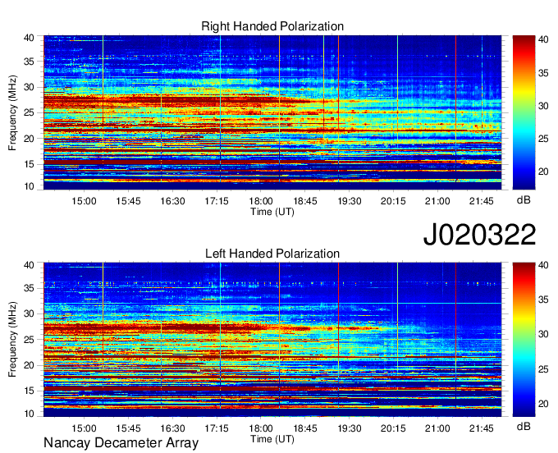Click the 15:00 time tick under the right-handed plot
Viewport: 558px width, 453px height.
pos(84,201)
